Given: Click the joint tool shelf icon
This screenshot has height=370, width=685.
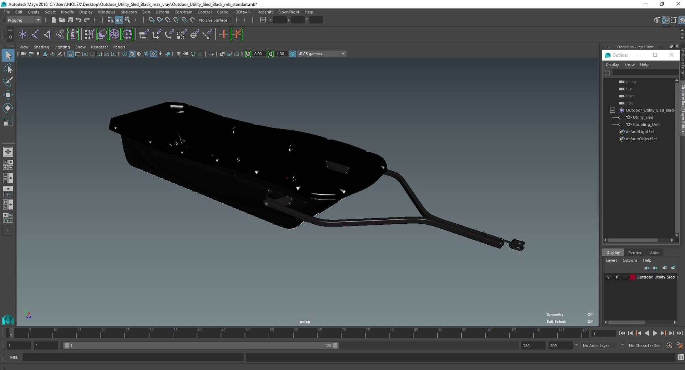Looking at the screenshot, I should tap(35, 34).
